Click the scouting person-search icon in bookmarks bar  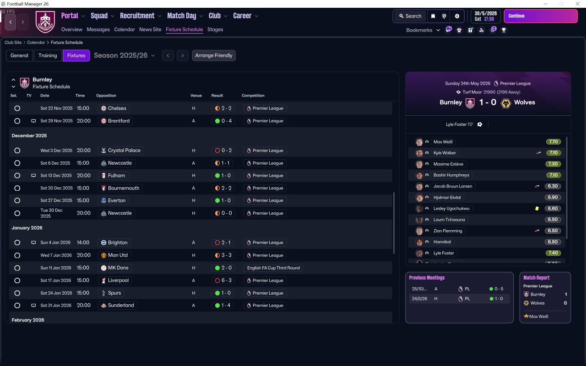(481, 30)
